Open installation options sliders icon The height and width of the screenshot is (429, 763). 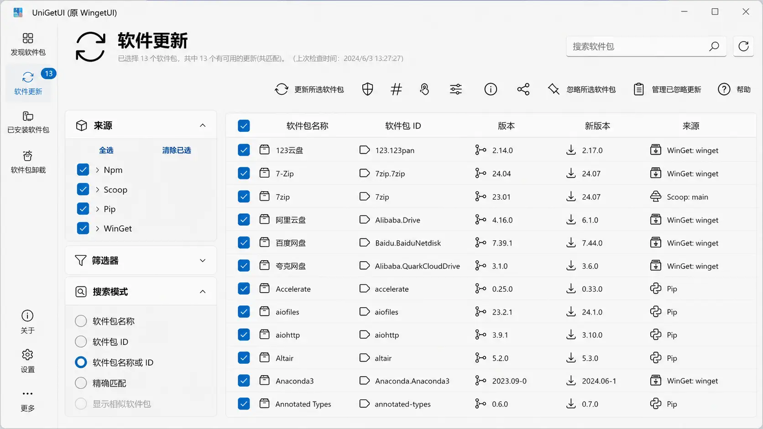(x=456, y=89)
